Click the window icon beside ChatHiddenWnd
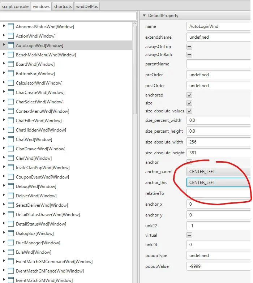The image size is (253, 283). [x=11, y=130]
